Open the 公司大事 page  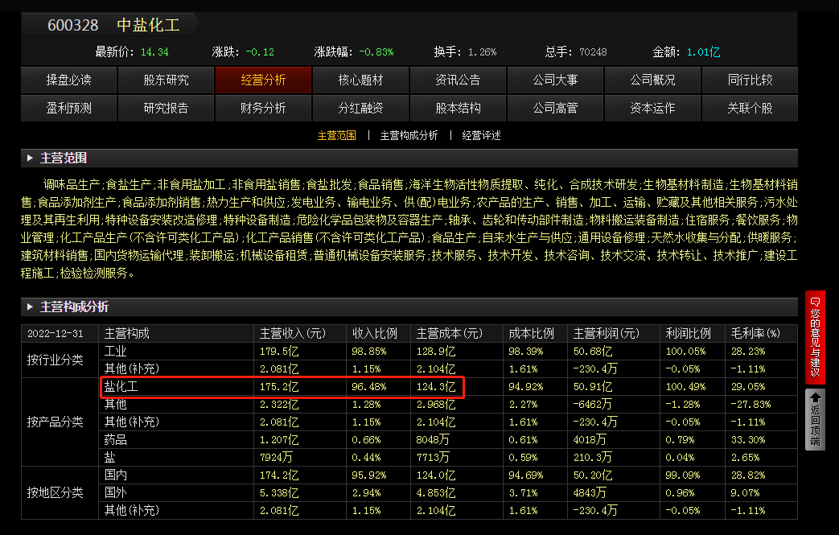tap(555, 80)
